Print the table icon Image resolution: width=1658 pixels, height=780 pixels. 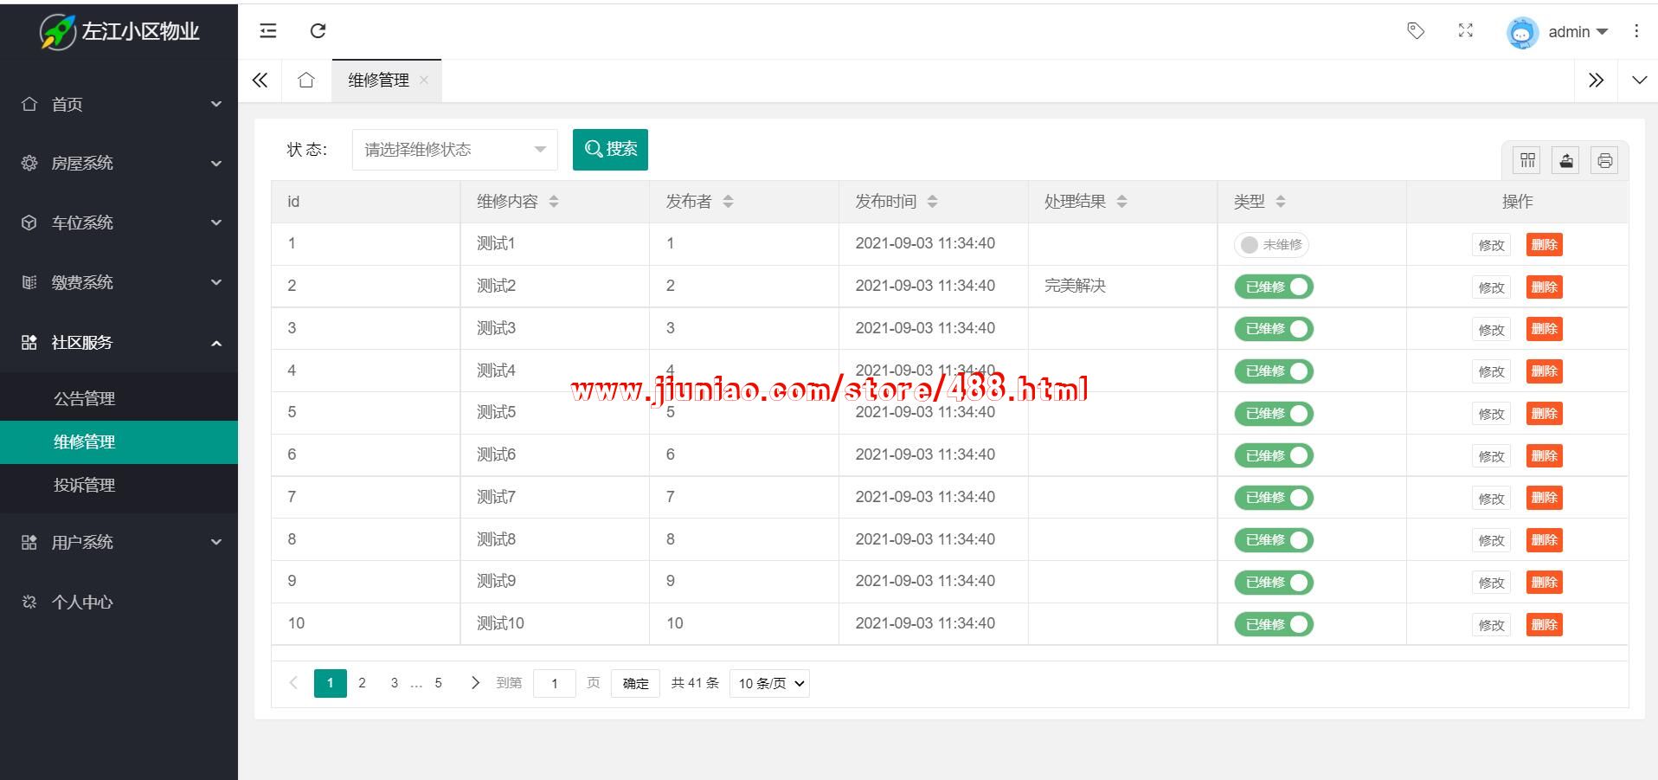pyautogui.click(x=1605, y=160)
